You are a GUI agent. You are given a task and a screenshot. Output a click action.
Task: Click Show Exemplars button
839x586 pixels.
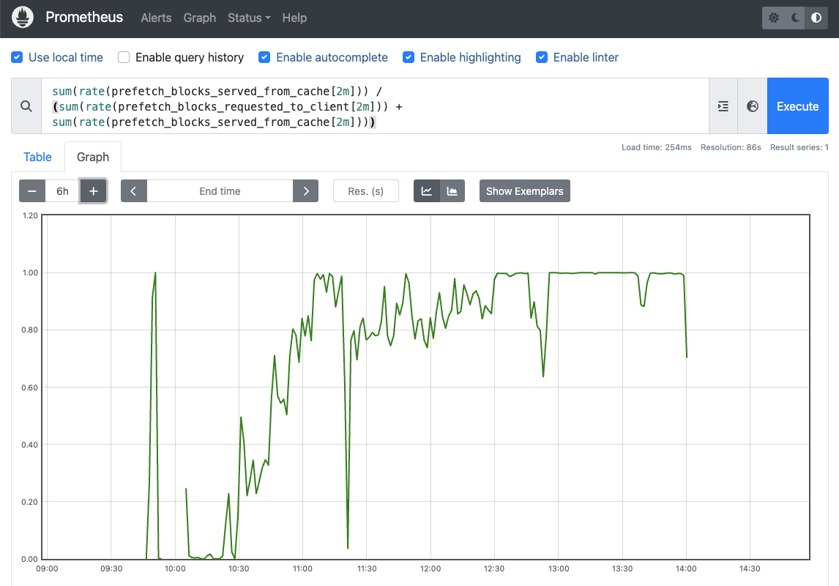(524, 191)
